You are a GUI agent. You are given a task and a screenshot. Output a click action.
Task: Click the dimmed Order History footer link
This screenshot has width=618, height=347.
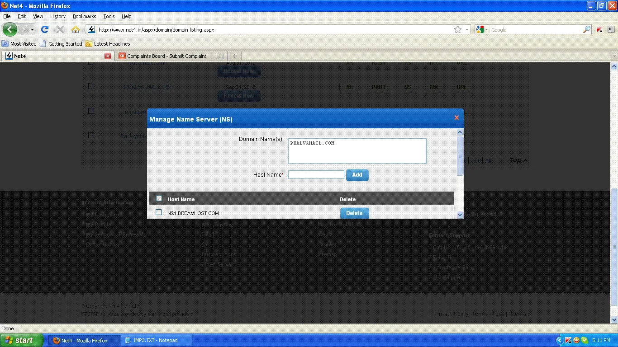pos(103,244)
